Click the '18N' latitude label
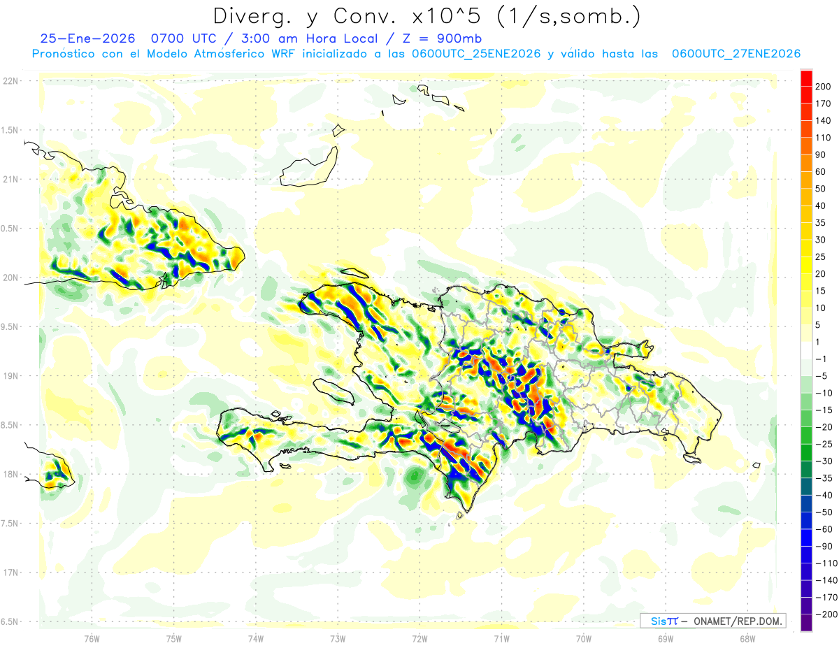 pos(11,474)
